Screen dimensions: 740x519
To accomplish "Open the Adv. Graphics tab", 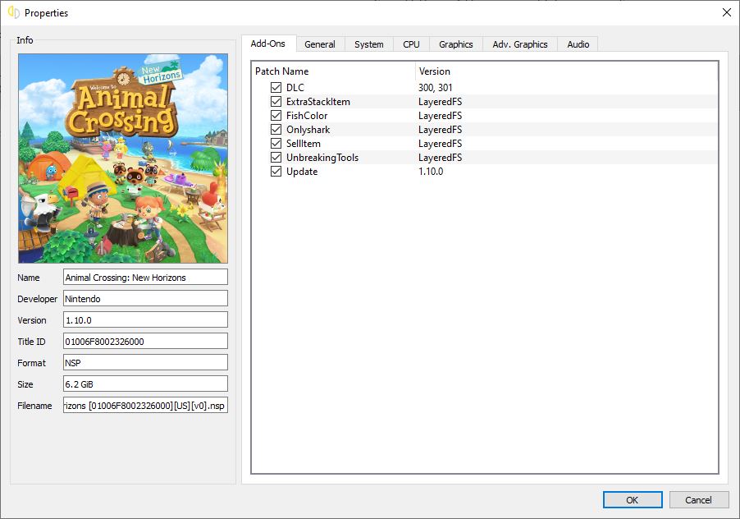I will click(x=519, y=44).
